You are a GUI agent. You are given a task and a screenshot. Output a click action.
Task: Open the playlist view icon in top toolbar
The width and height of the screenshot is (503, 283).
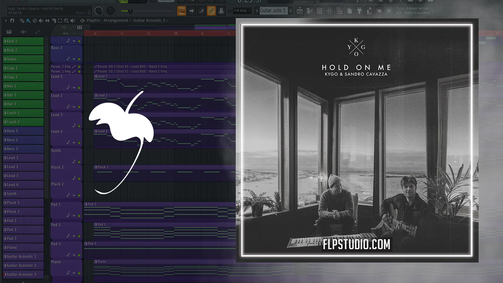[299, 11]
